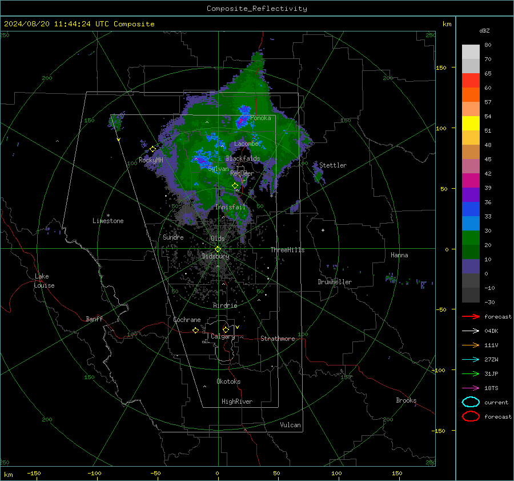The image size is (514, 481).
Task: Click the Vulcan town label
Action: (x=290, y=425)
